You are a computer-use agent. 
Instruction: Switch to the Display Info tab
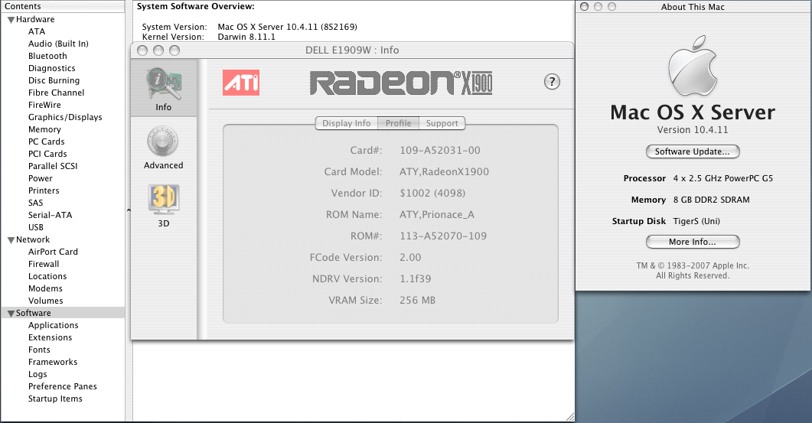347,123
